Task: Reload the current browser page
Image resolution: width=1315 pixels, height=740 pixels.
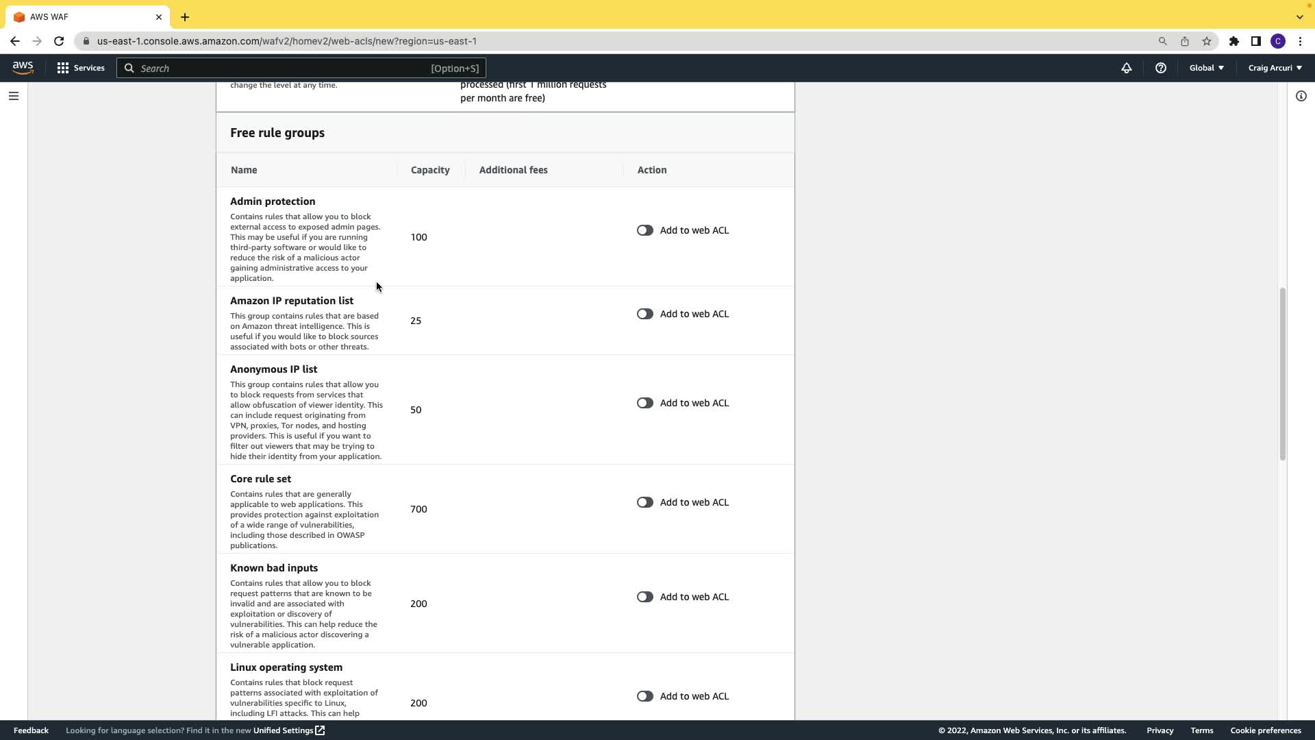Action: click(59, 41)
